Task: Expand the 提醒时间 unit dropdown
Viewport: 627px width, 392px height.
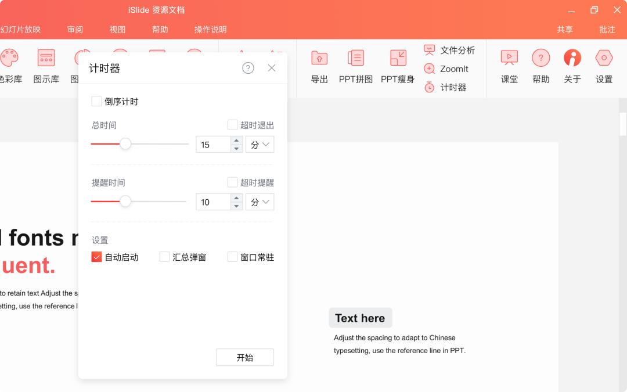Action: pos(260,202)
